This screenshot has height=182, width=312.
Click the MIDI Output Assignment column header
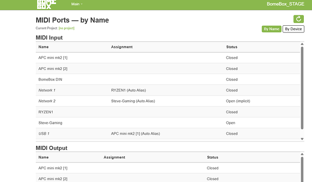[x=114, y=158]
